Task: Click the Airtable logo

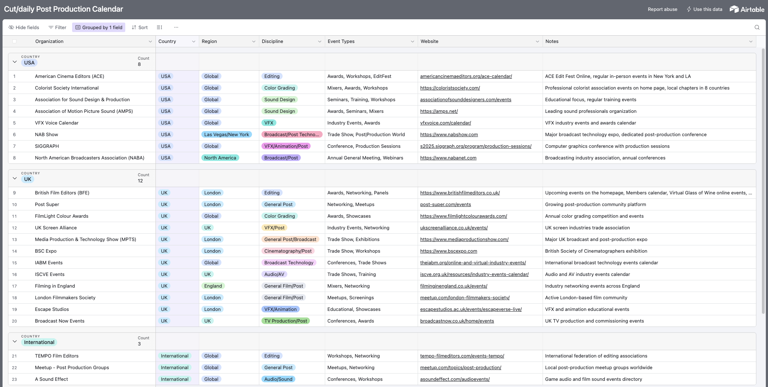Action: click(x=747, y=9)
